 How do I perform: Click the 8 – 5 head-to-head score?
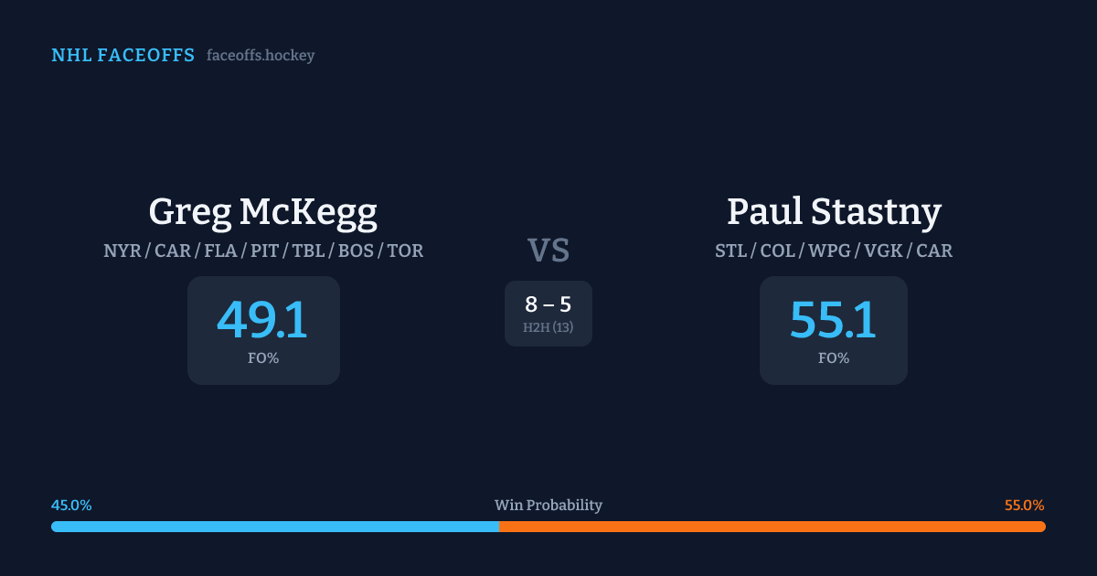click(x=548, y=304)
